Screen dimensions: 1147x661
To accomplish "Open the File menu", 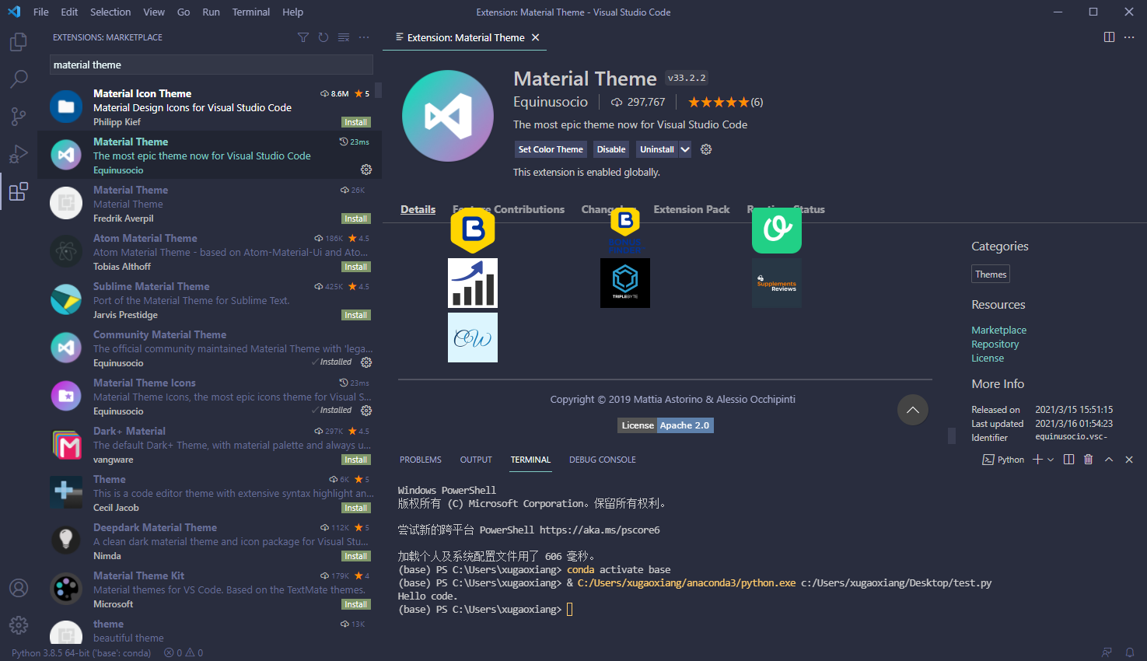I will tap(41, 12).
